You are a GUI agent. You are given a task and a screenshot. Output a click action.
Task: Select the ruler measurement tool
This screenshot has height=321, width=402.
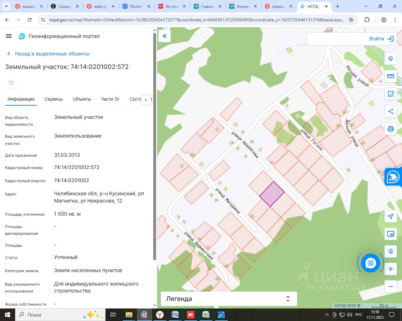(390, 76)
